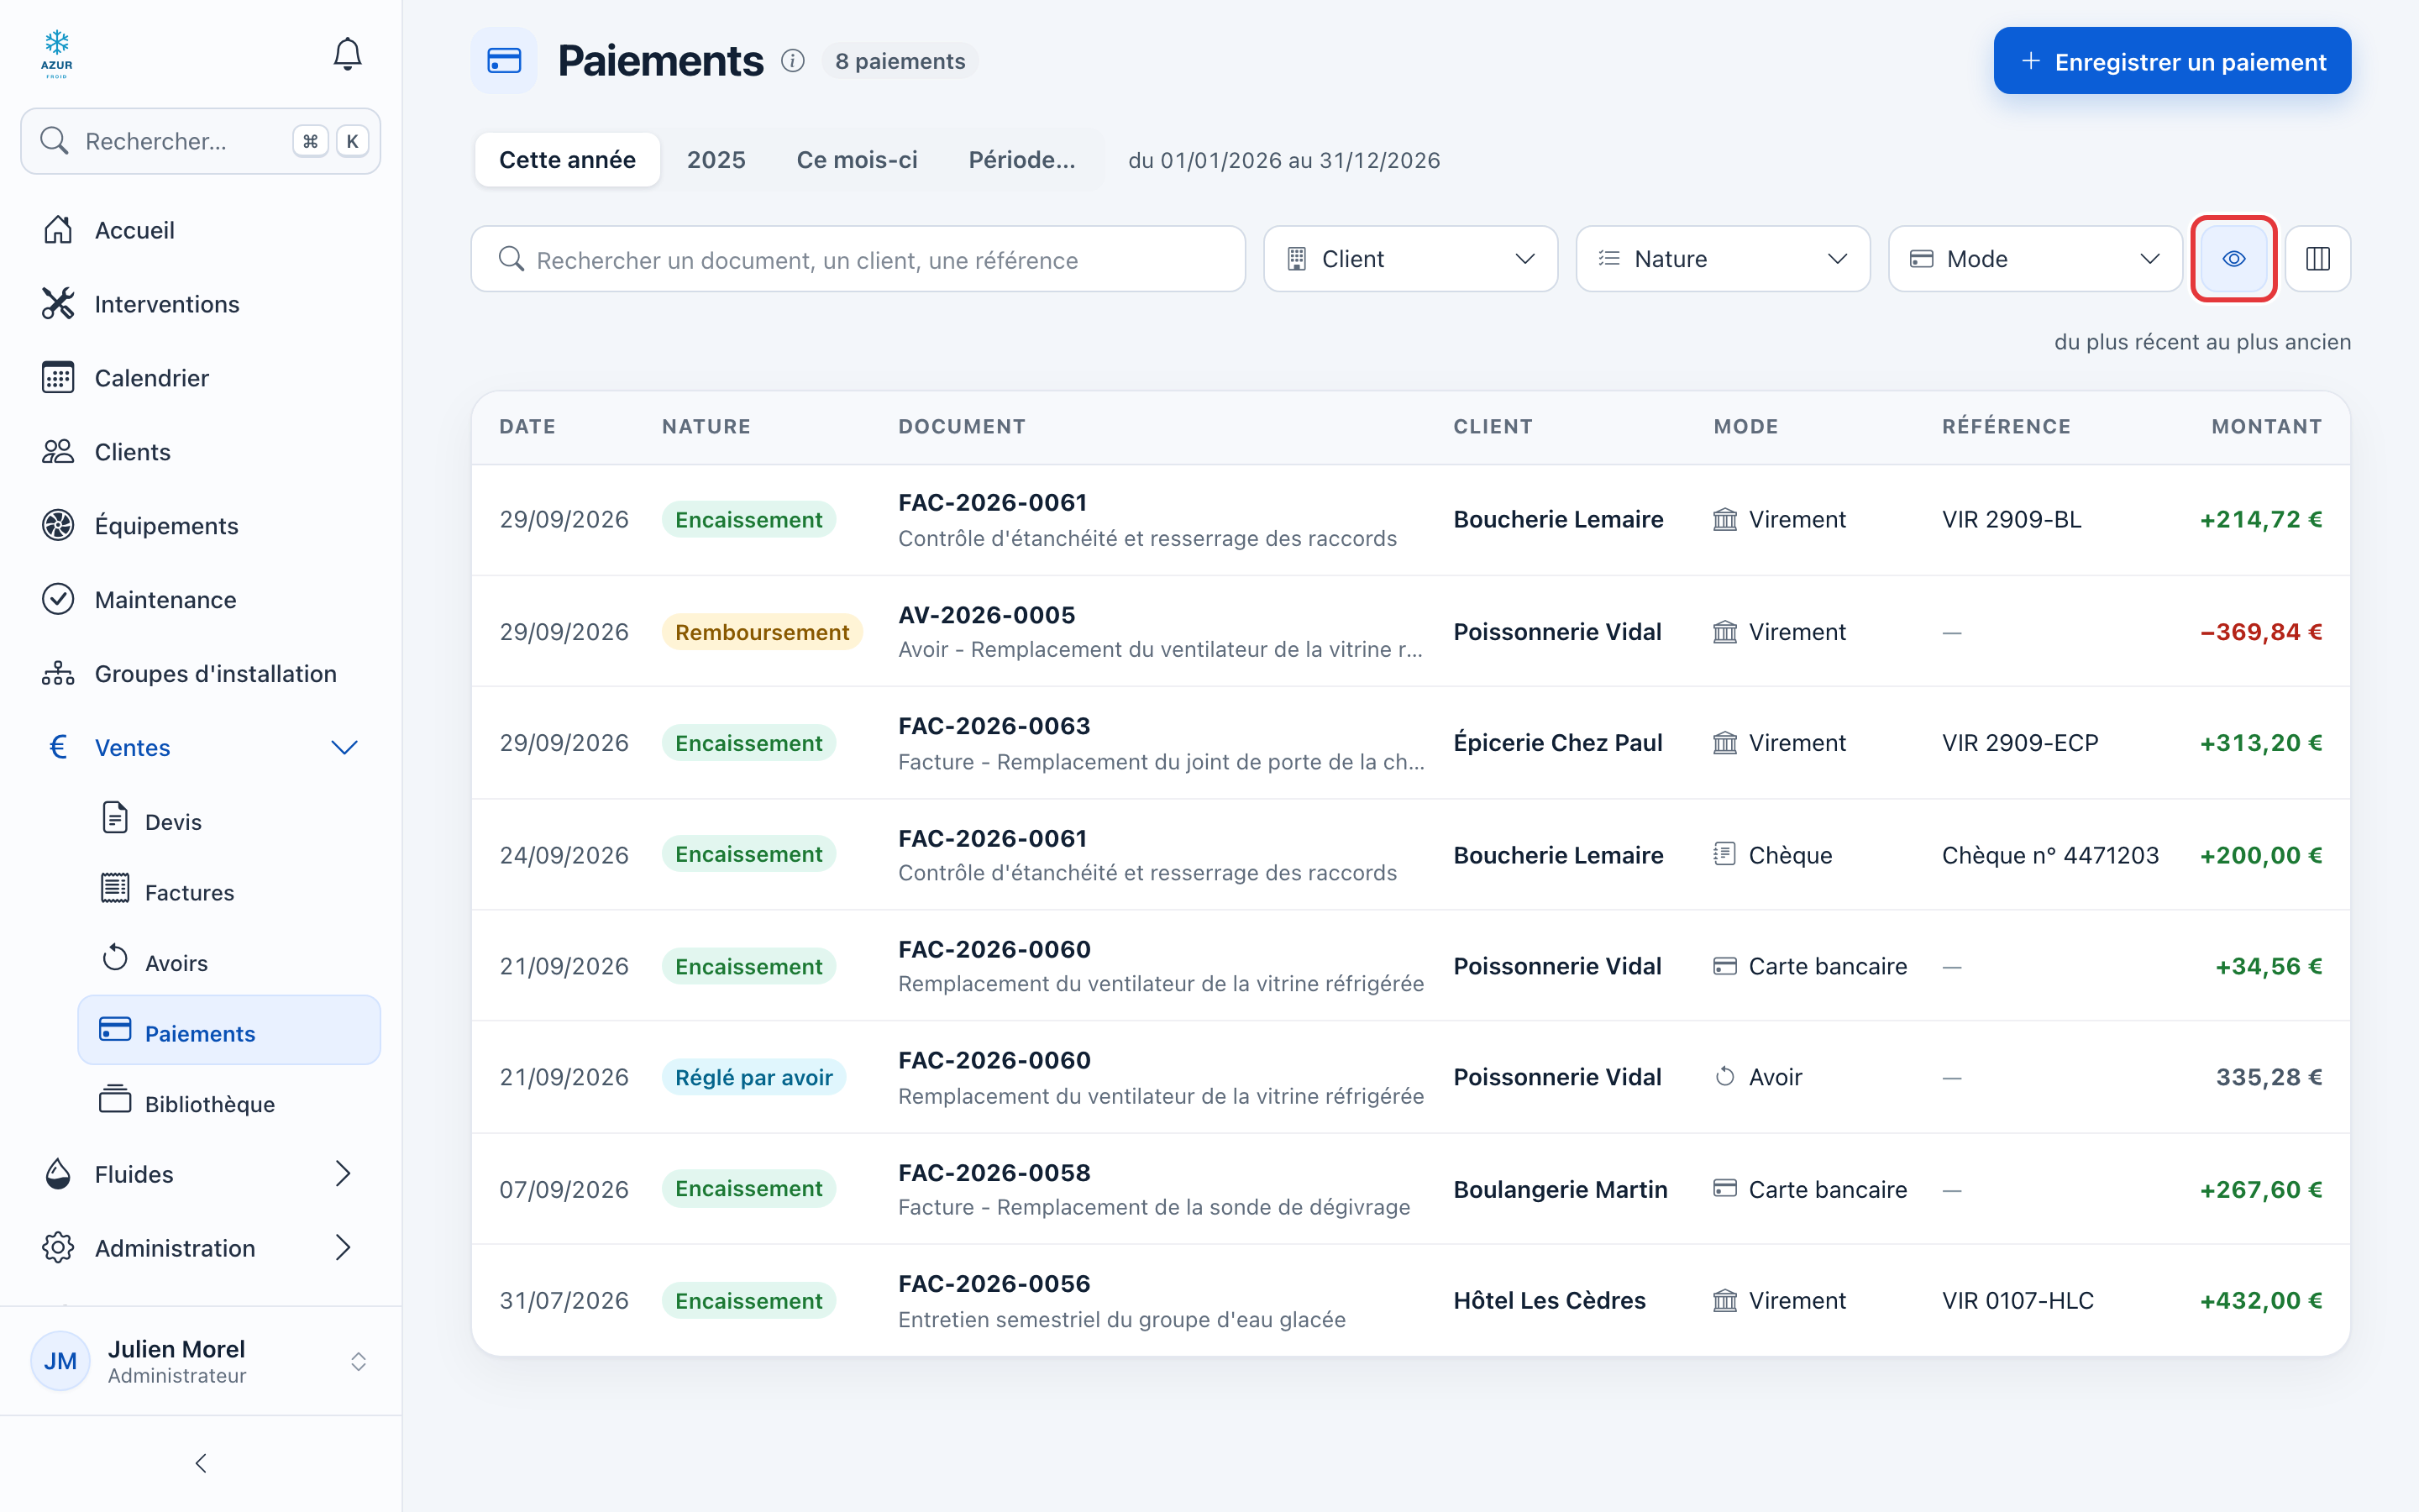Open document FAC-2026-0063
Image resolution: width=2419 pixels, height=1512 pixels.
point(994,726)
